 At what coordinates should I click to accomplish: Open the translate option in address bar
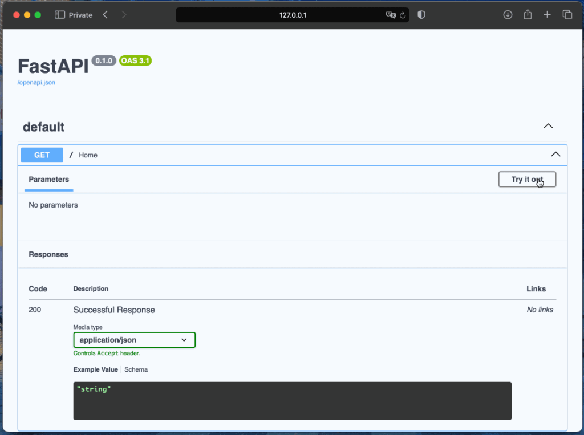click(x=391, y=15)
